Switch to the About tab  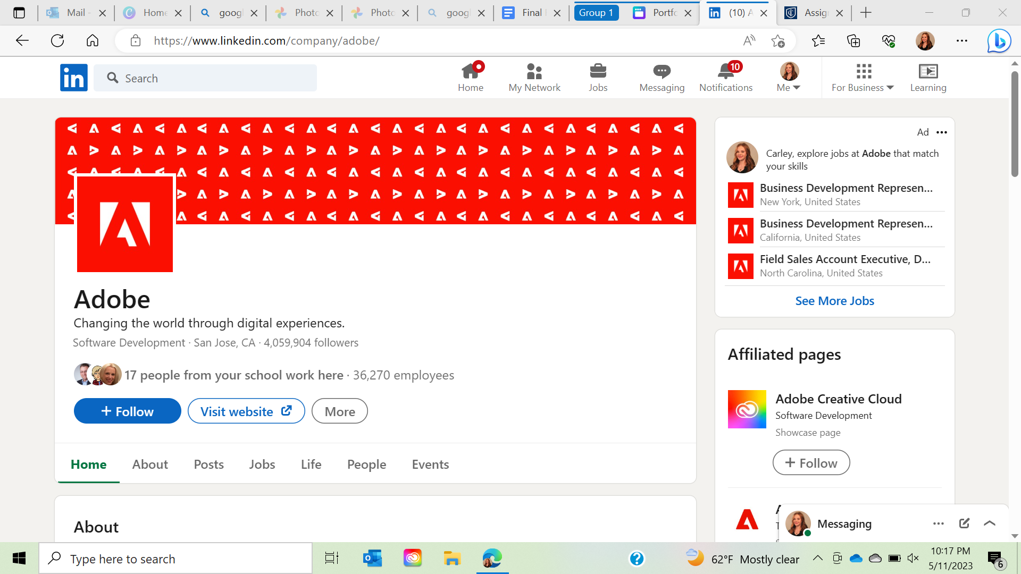(150, 464)
